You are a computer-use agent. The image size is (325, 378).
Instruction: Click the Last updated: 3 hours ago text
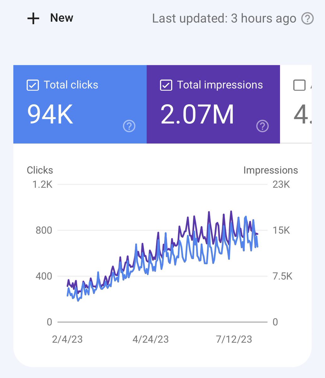(x=224, y=19)
